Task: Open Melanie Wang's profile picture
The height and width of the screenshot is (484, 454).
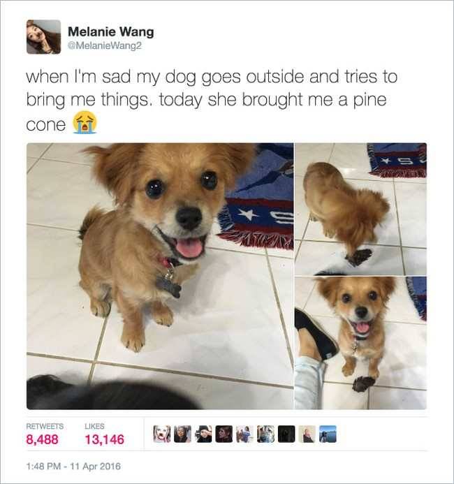Action: click(44, 37)
